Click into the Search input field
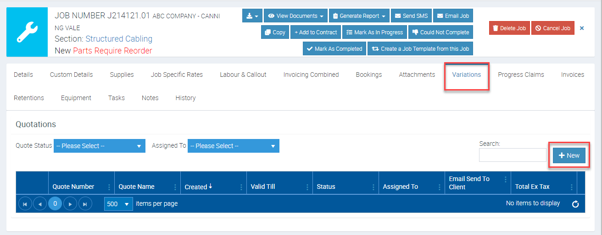The height and width of the screenshot is (235, 602). click(x=513, y=155)
